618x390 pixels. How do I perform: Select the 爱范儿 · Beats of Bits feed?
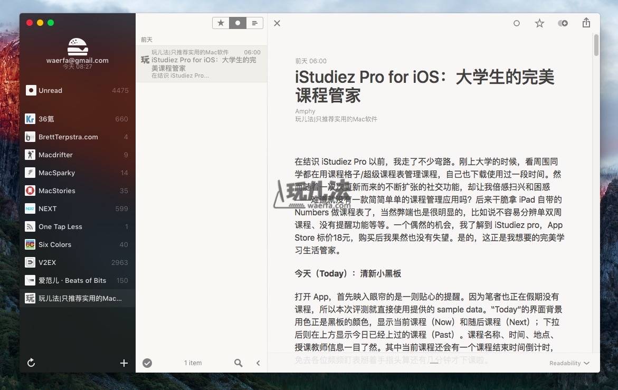78,280
